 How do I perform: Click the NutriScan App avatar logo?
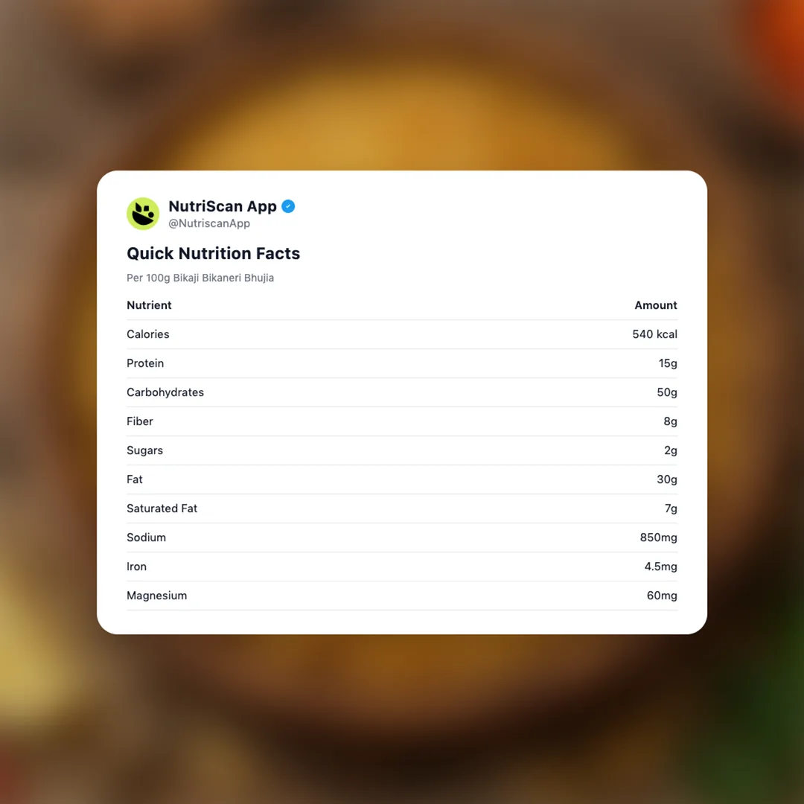143,214
